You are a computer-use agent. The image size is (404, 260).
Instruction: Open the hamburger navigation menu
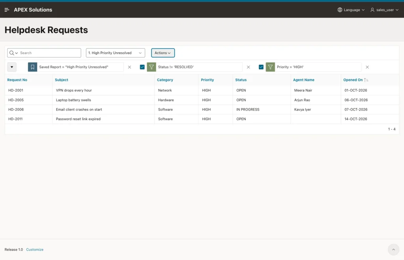7,10
